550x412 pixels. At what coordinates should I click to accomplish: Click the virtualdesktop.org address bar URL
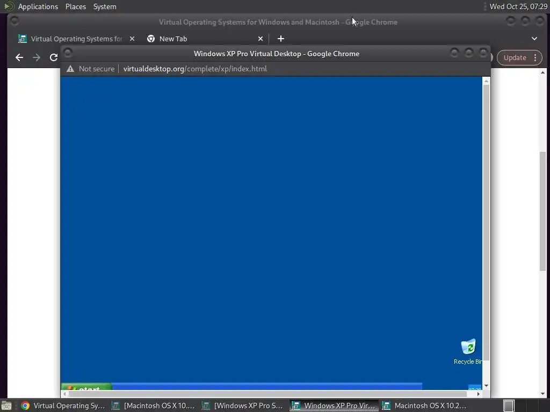point(195,69)
